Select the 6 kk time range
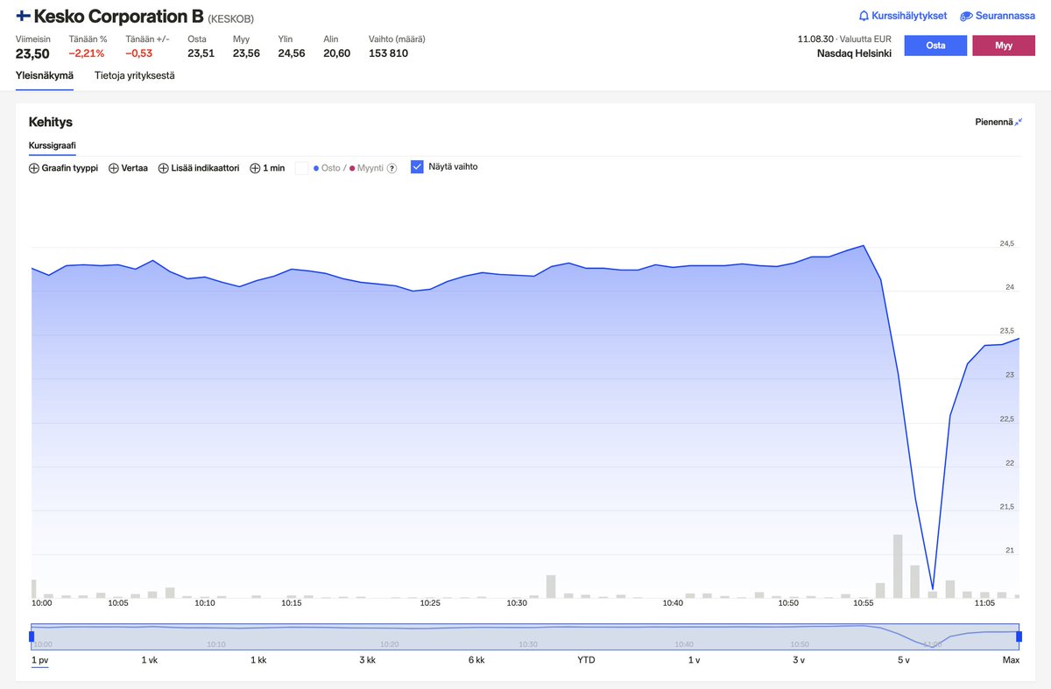1051x689 pixels. point(476,660)
